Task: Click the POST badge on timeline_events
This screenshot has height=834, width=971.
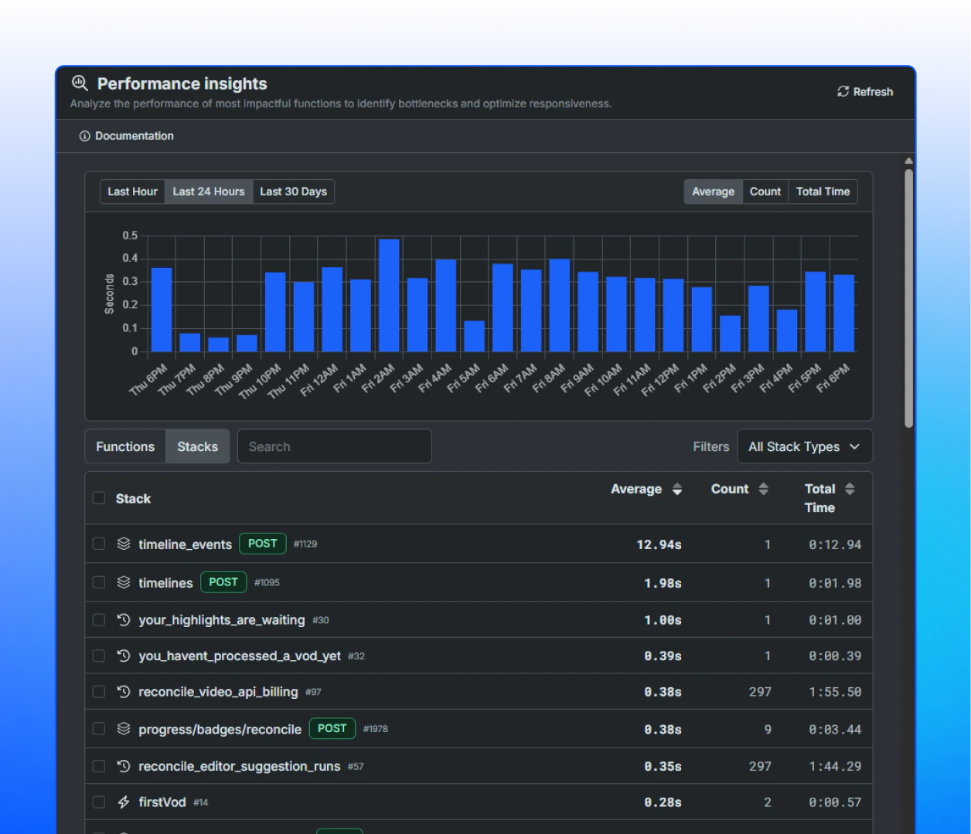Action: point(262,544)
